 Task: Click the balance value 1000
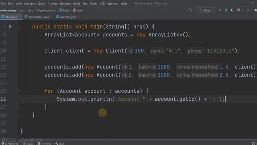pos(163,67)
